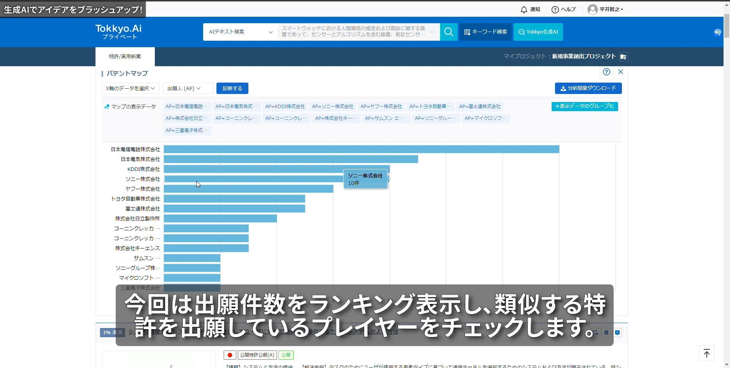Click the back-to-top arrow button
The width and height of the screenshot is (730, 368).
[706, 353]
